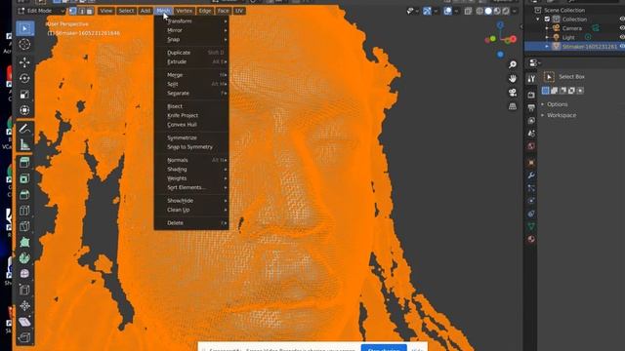625x351 pixels.
Task: Toggle camera view with the camera icon
Action: coord(513,93)
